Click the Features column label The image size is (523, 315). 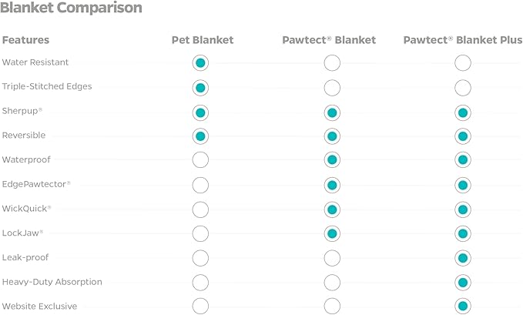(25, 39)
